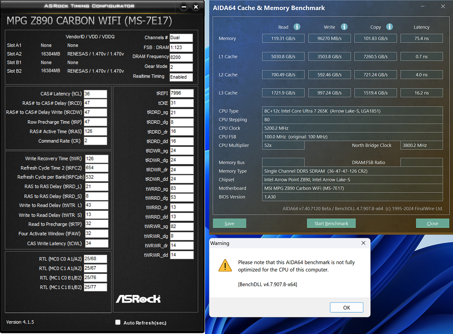
Task: Click OK in the Warning dialog
Action: [x=346, y=307]
